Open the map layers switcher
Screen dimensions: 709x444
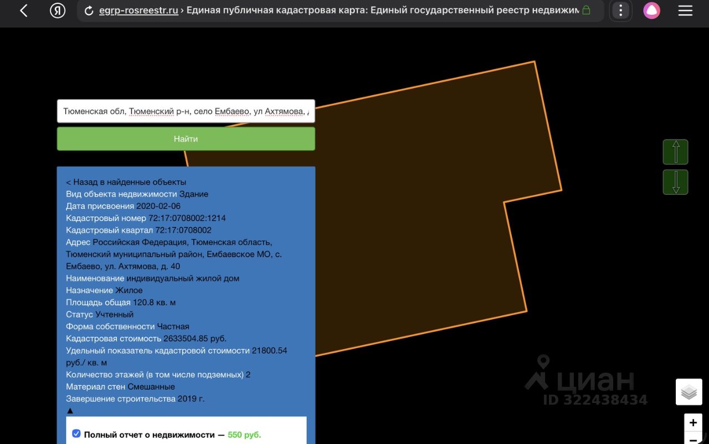(x=689, y=392)
